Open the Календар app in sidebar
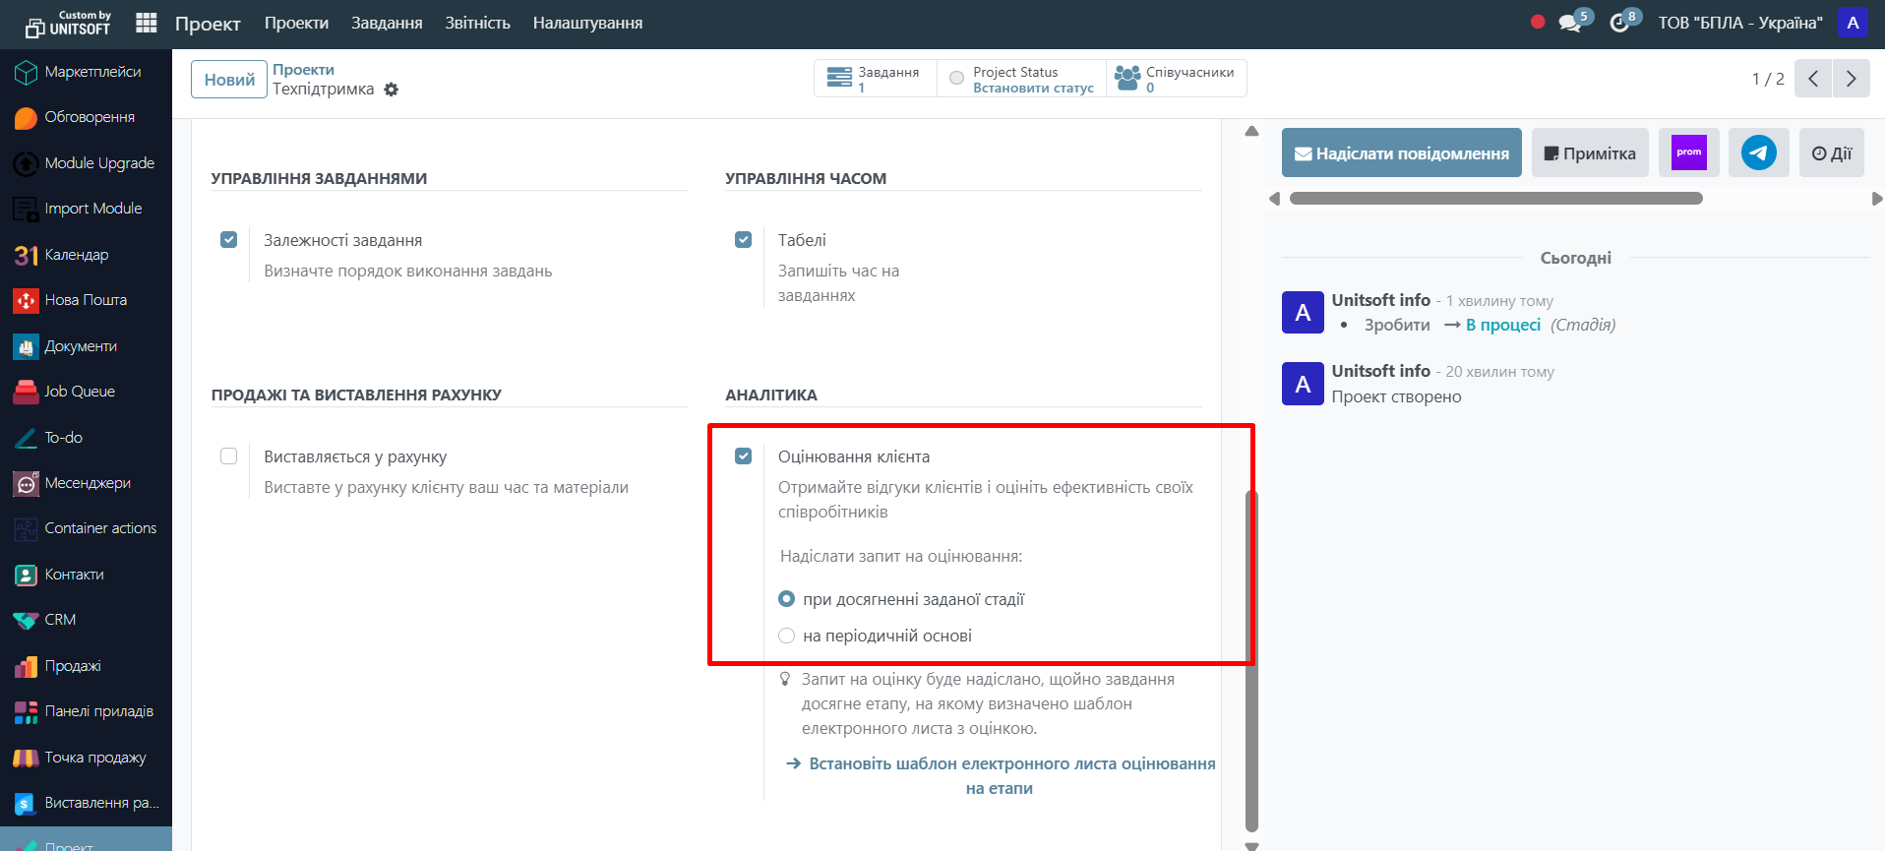 point(77,255)
